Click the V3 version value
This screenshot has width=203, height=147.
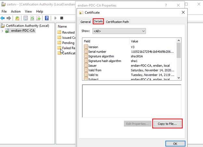click(133, 47)
